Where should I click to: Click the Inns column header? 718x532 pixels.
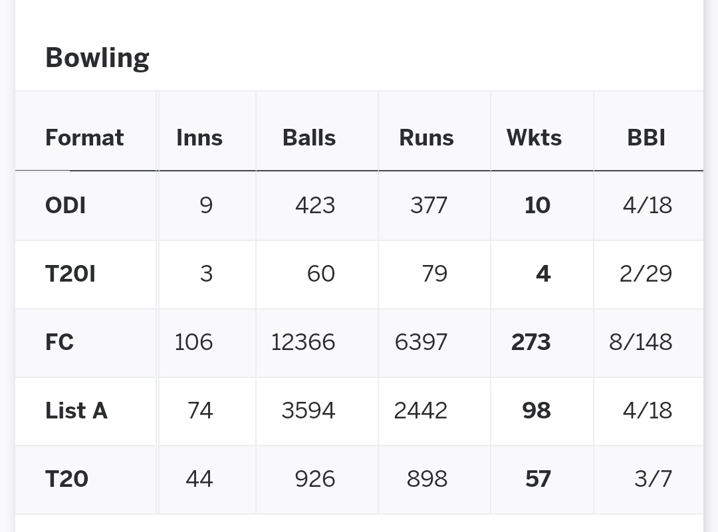pyautogui.click(x=199, y=137)
